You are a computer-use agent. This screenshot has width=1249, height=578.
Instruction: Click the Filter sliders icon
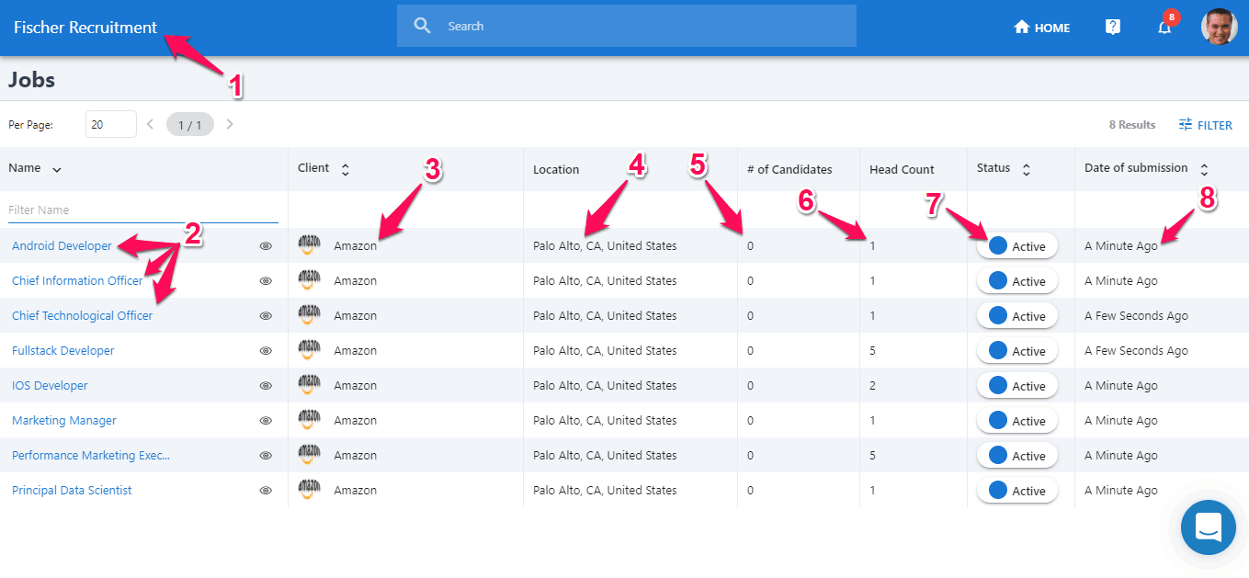1186,125
